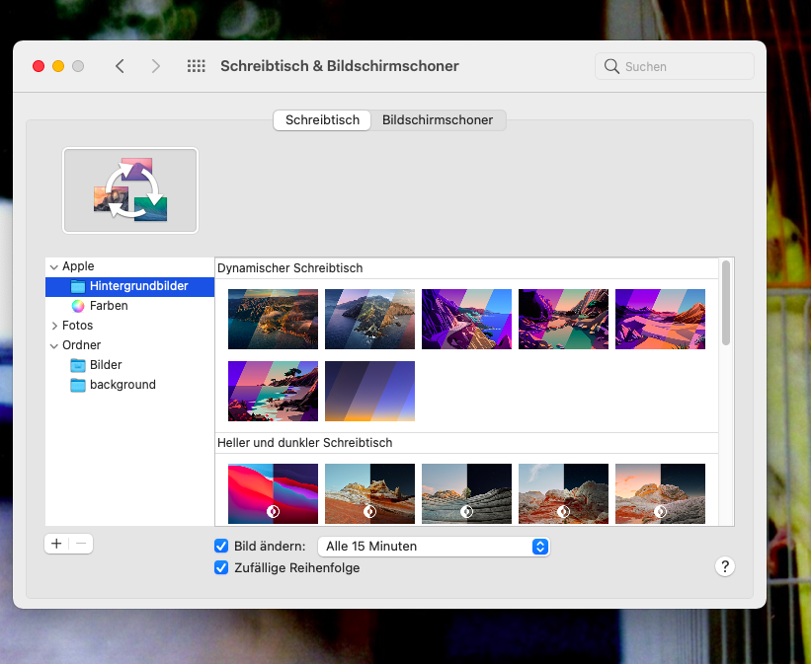Image resolution: width=811 pixels, height=664 pixels.
Task: Choose purple canyon lake dynamic wallpaper
Action: [x=563, y=319]
